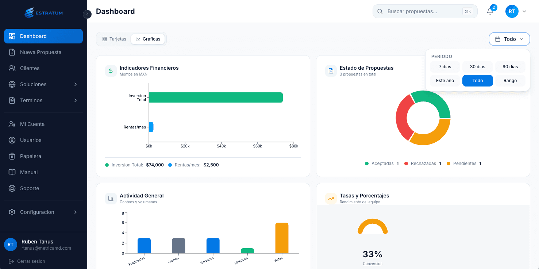The width and height of the screenshot is (539, 269).
Task: Click the notification bell icon
Action: [x=490, y=11]
